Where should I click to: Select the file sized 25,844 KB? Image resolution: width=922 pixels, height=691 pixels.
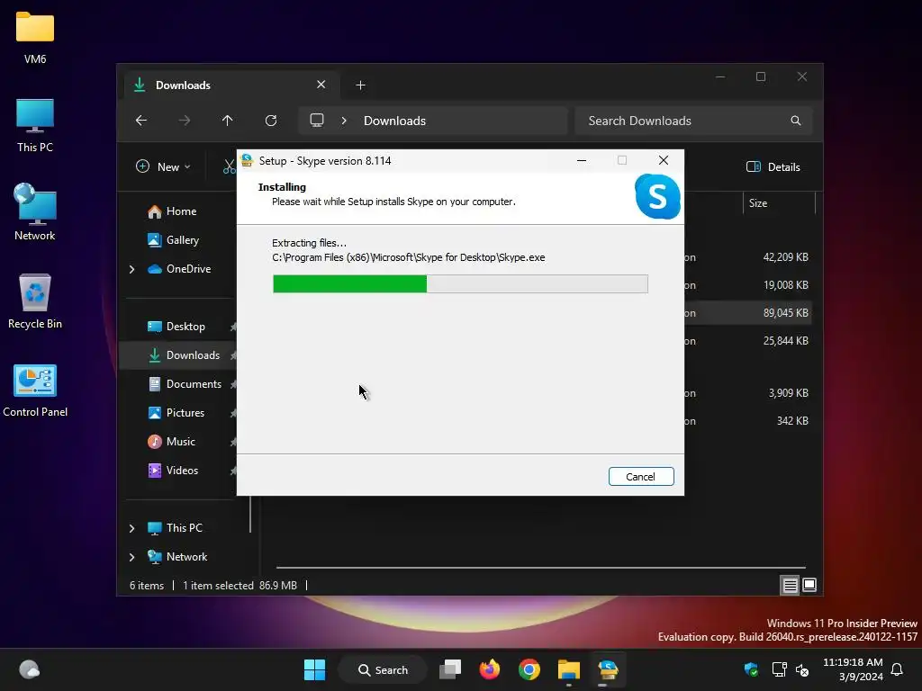click(x=785, y=341)
